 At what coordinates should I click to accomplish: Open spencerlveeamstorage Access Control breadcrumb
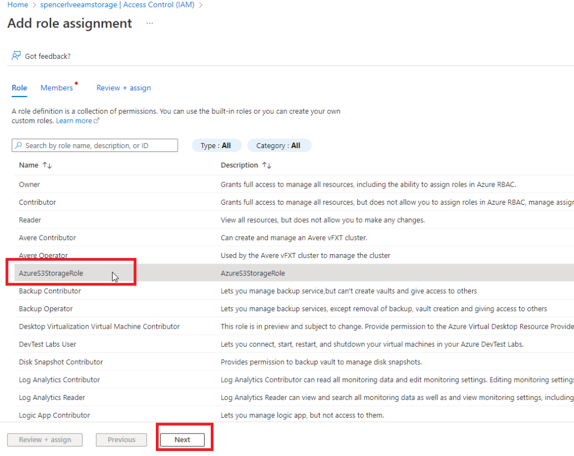[x=117, y=4]
